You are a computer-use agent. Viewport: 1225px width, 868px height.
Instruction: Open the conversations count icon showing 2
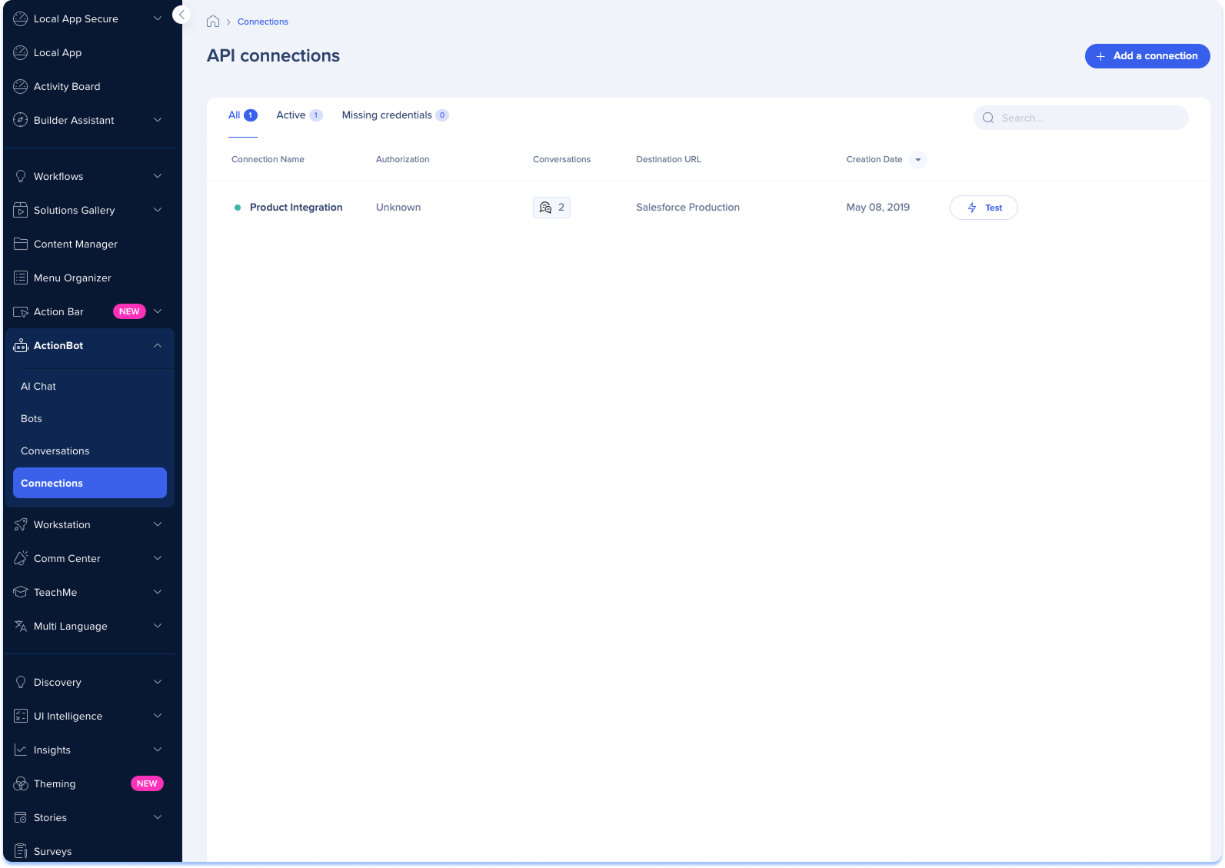551,208
